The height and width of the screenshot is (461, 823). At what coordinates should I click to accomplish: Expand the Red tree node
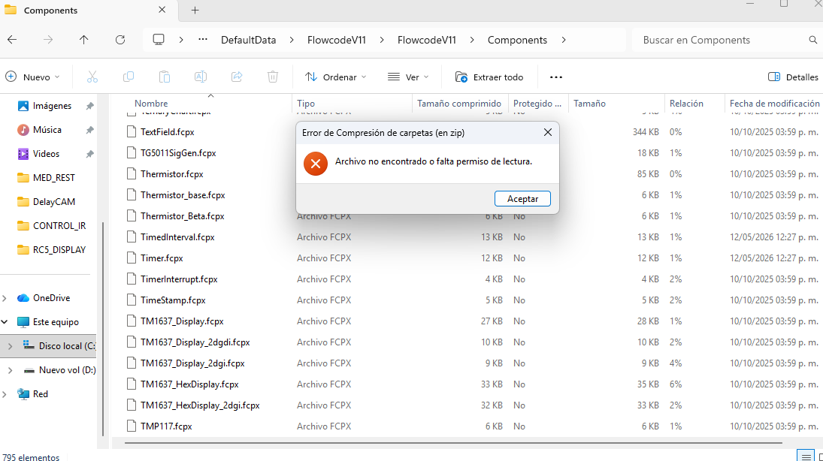(x=5, y=394)
